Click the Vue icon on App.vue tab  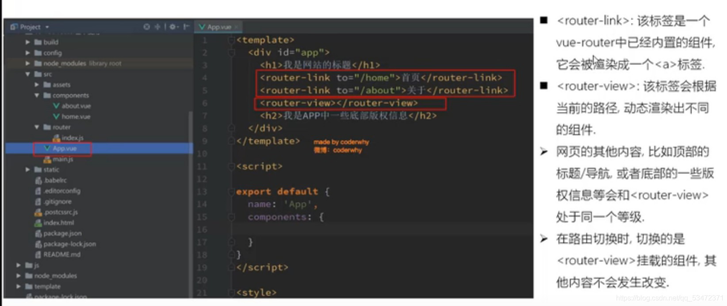[x=202, y=27]
